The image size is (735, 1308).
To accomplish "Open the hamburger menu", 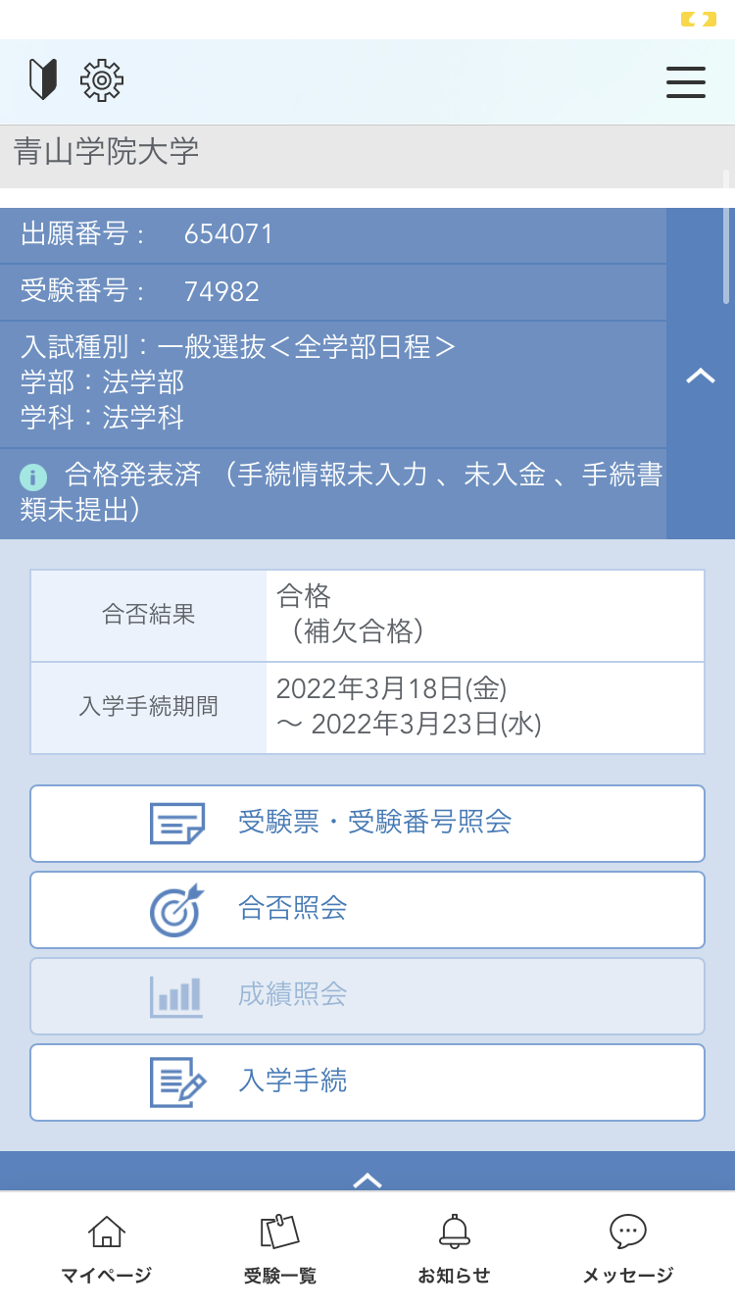I will pos(685,81).
